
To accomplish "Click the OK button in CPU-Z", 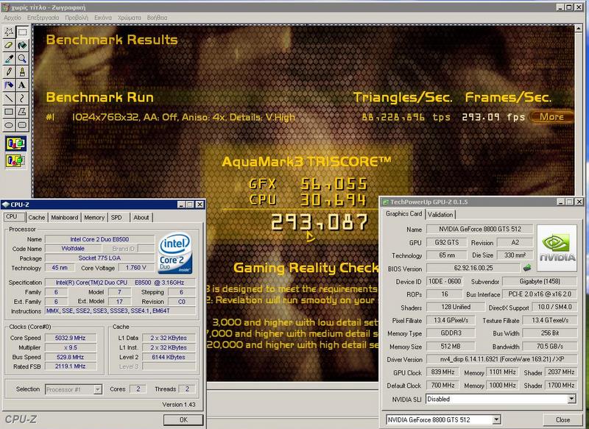I will 183,419.
